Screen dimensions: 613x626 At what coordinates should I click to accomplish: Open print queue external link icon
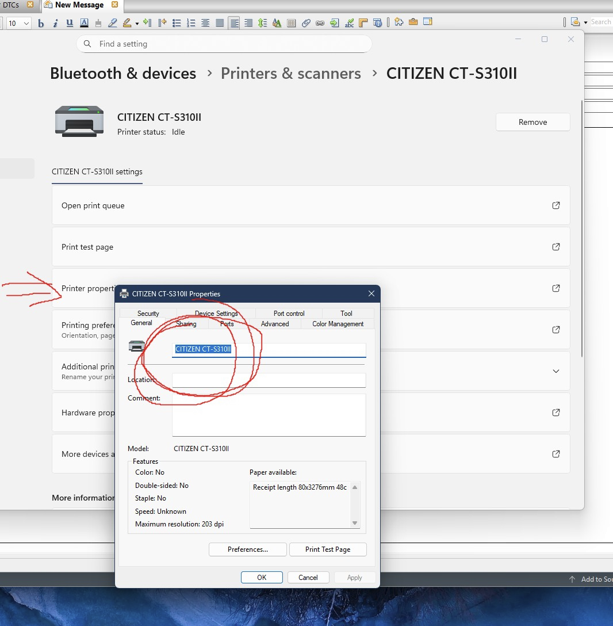coord(556,205)
